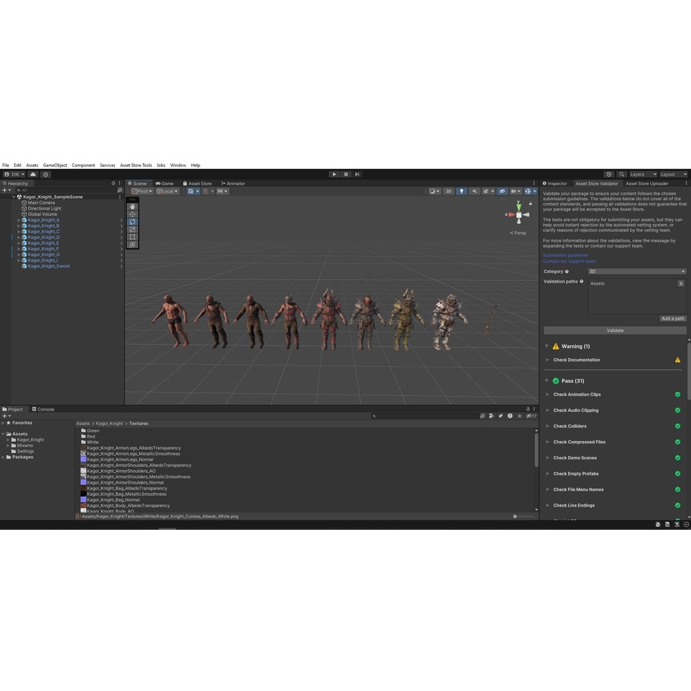The image size is (691, 691).
Task: Toggle the Scene 2D view mode
Action: (x=449, y=191)
